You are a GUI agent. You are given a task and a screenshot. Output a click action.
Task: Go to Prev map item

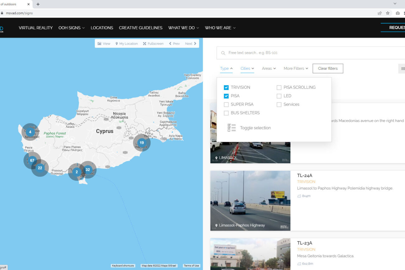coord(174,44)
